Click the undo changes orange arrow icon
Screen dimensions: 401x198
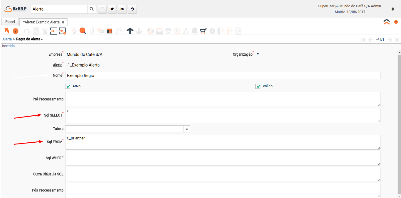tap(7, 31)
